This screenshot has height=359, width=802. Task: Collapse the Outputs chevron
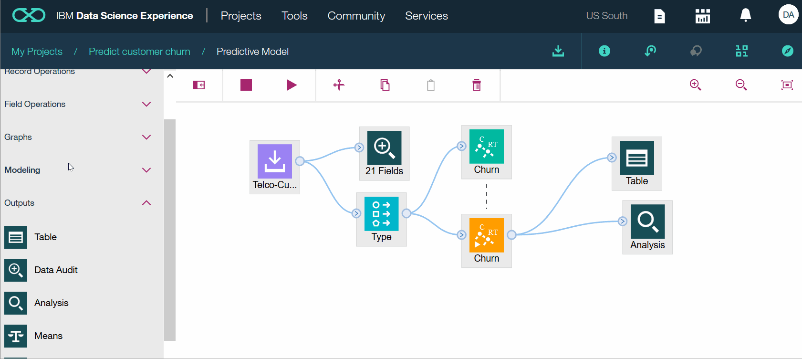[146, 203]
